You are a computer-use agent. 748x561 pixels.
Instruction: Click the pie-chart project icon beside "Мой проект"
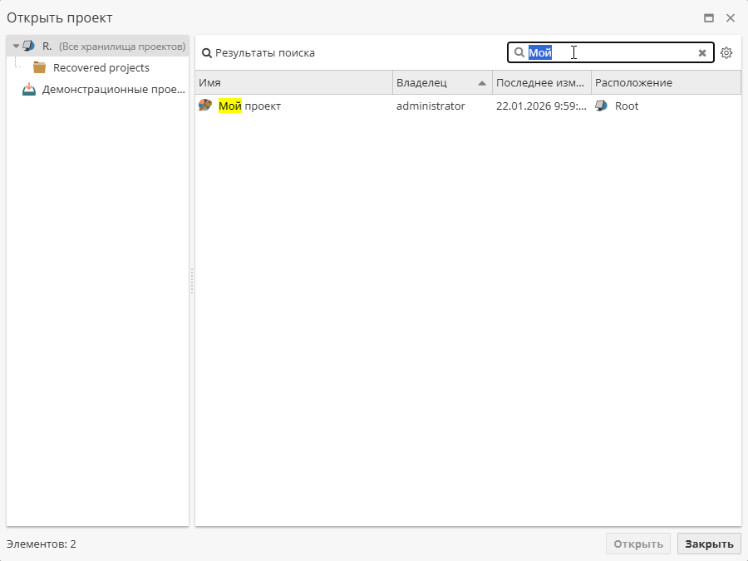[x=204, y=106]
